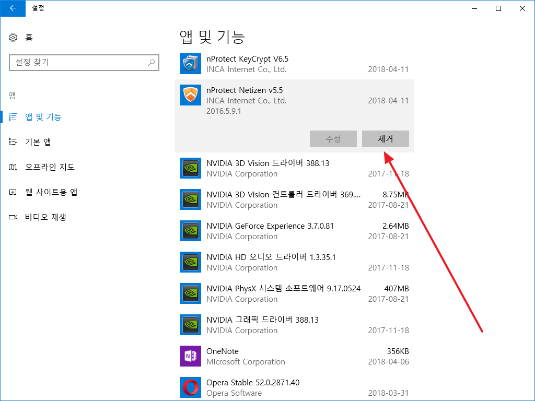Select the OneNote entry name

223,351
